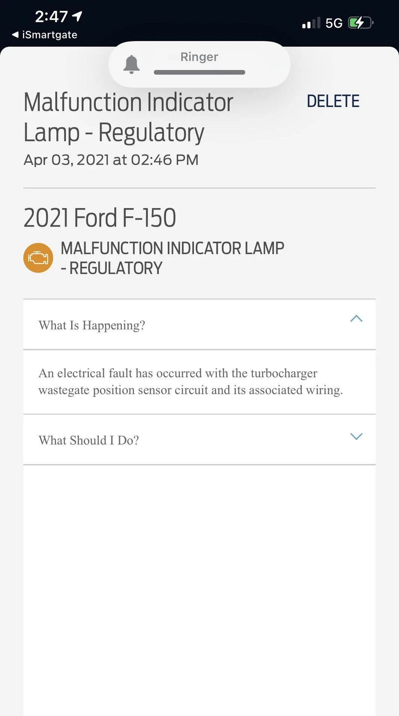Tap the orange check engine icon

point(38,258)
